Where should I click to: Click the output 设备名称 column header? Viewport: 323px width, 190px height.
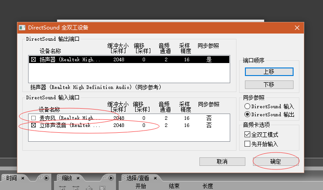[50, 51]
